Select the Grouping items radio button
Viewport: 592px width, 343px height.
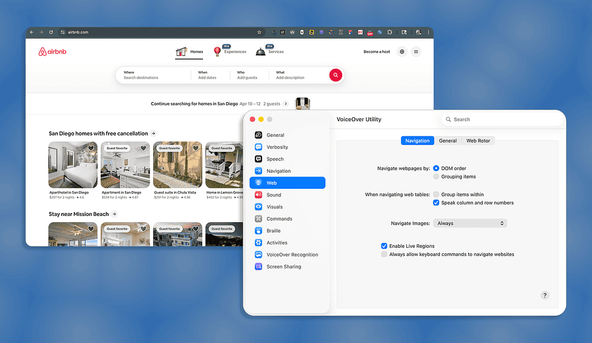point(436,177)
